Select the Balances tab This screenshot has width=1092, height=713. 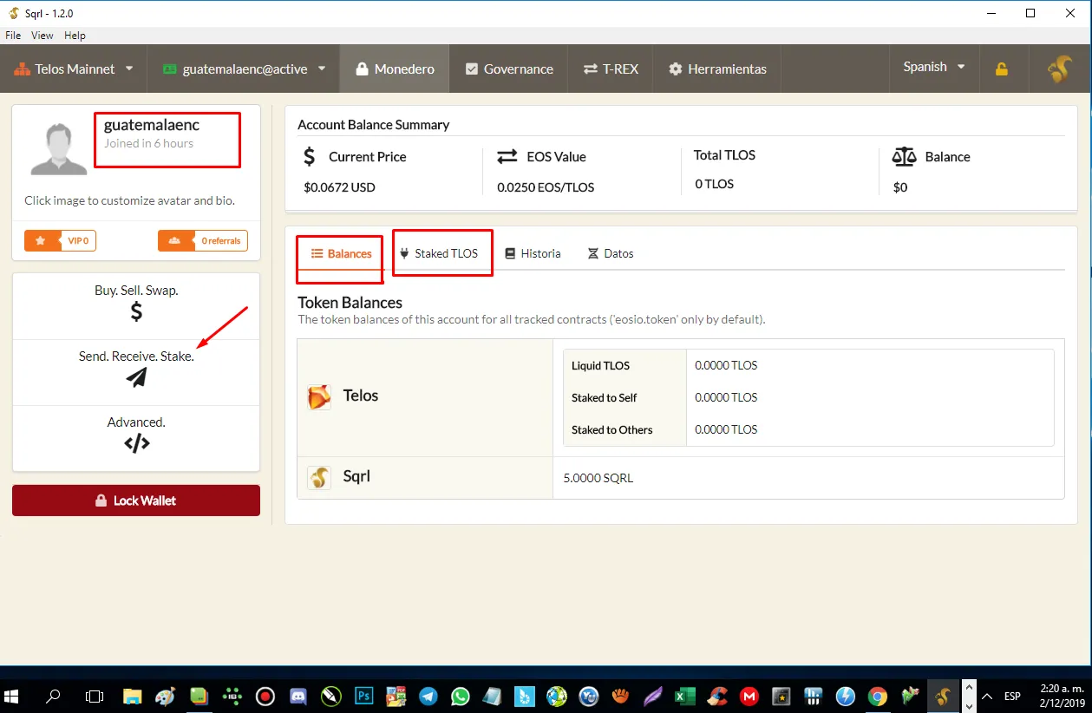pyautogui.click(x=341, y=254)
